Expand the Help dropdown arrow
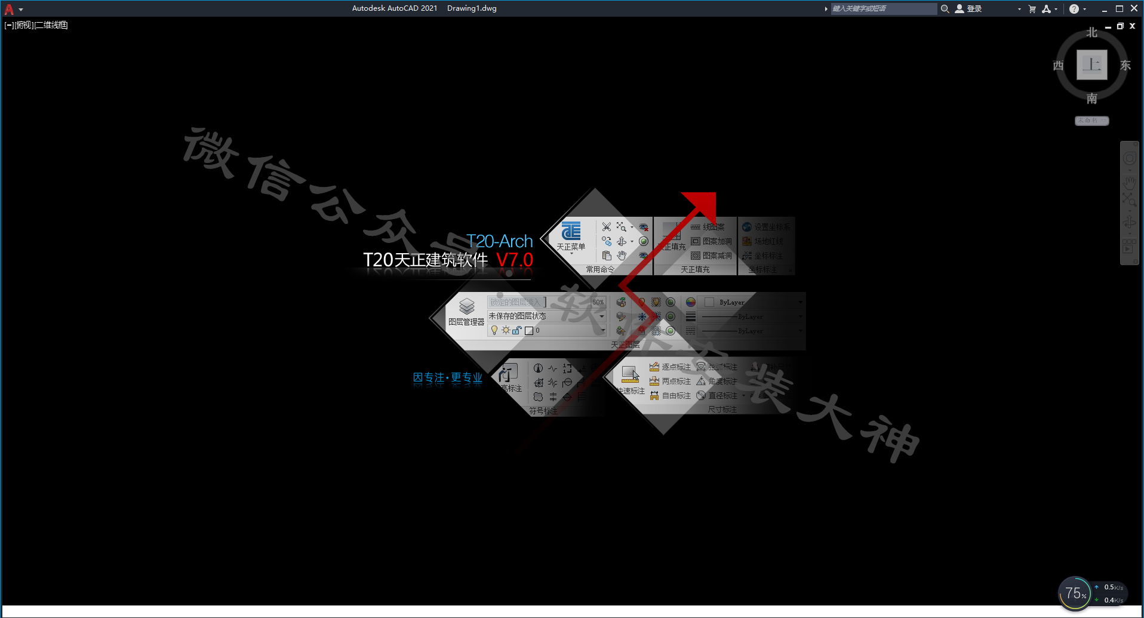This screenshot has width=1144, height=618. 1084,10
